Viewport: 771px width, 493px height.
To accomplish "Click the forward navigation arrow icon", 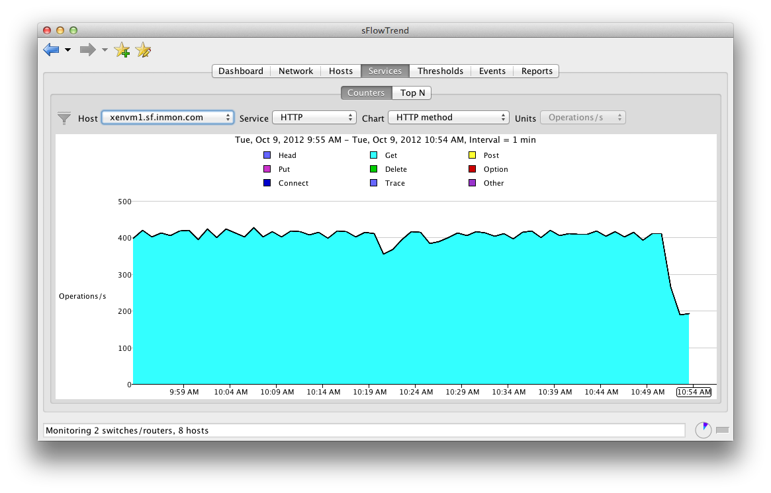I will (x=89, y=50).
